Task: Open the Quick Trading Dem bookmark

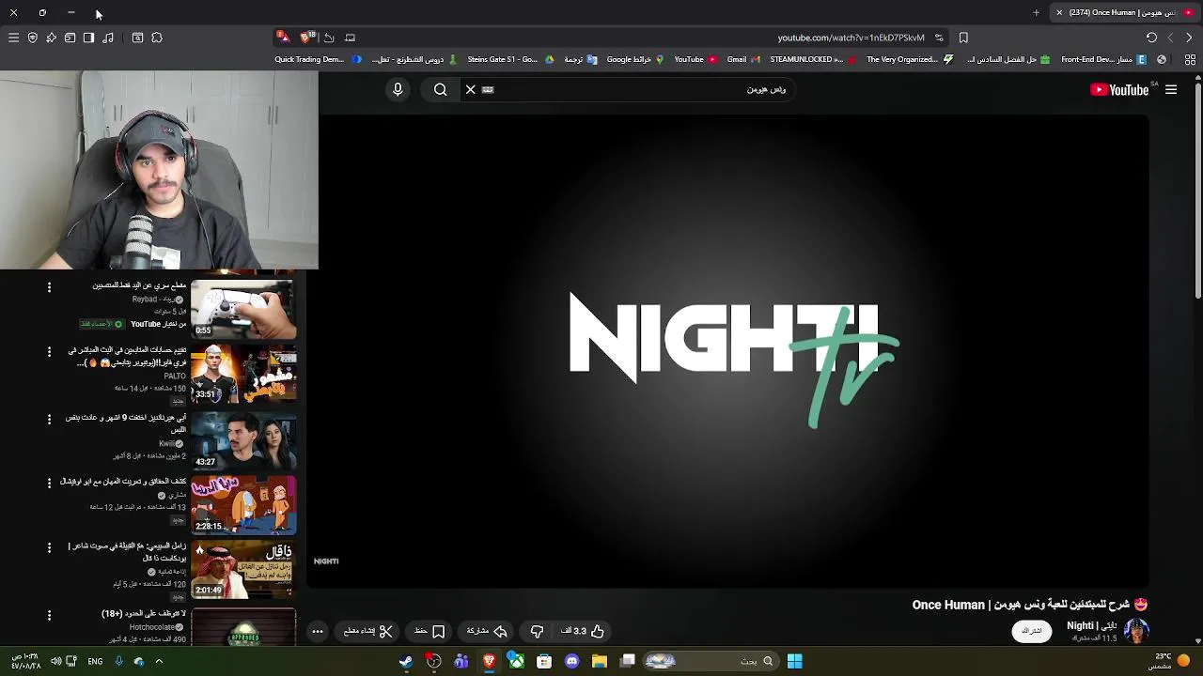Action: point(318,59)
